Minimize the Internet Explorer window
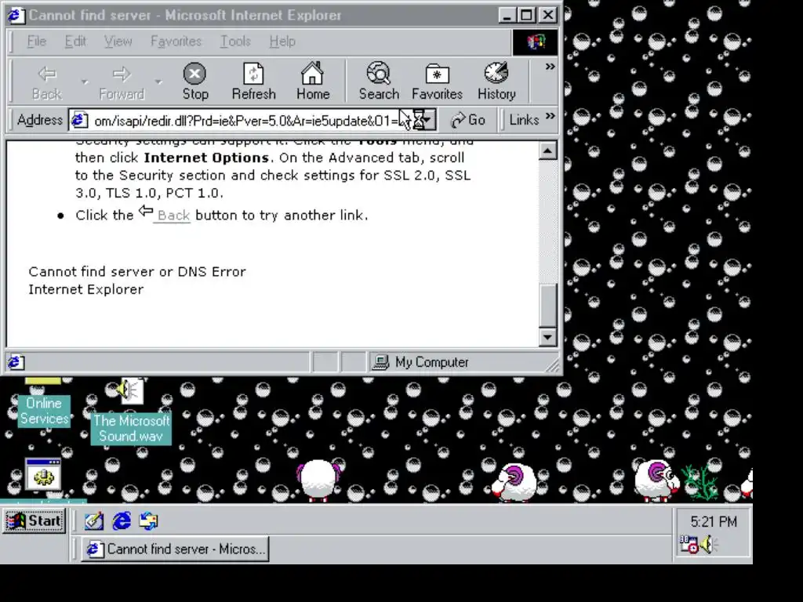 [507, 16]
